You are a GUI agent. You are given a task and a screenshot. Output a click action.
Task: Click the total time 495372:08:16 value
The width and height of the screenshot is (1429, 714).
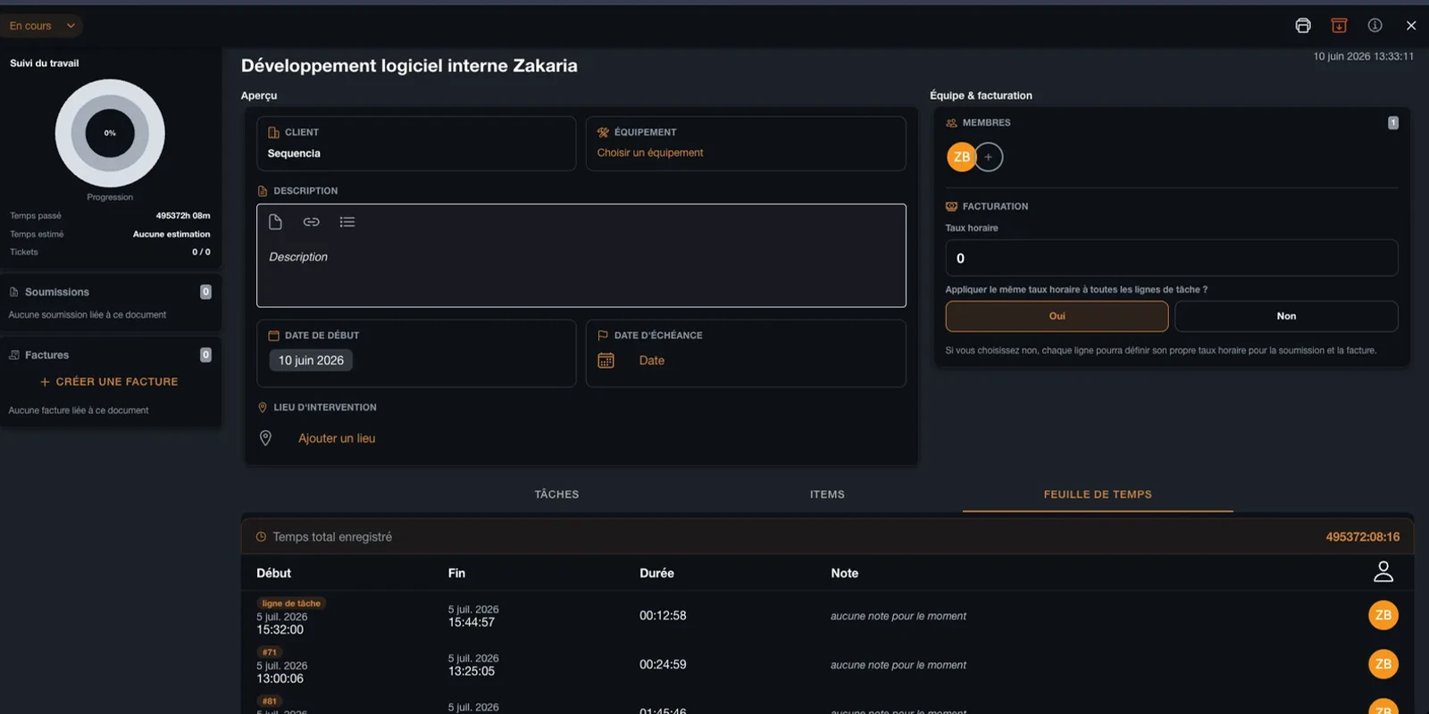point(1363,537)
